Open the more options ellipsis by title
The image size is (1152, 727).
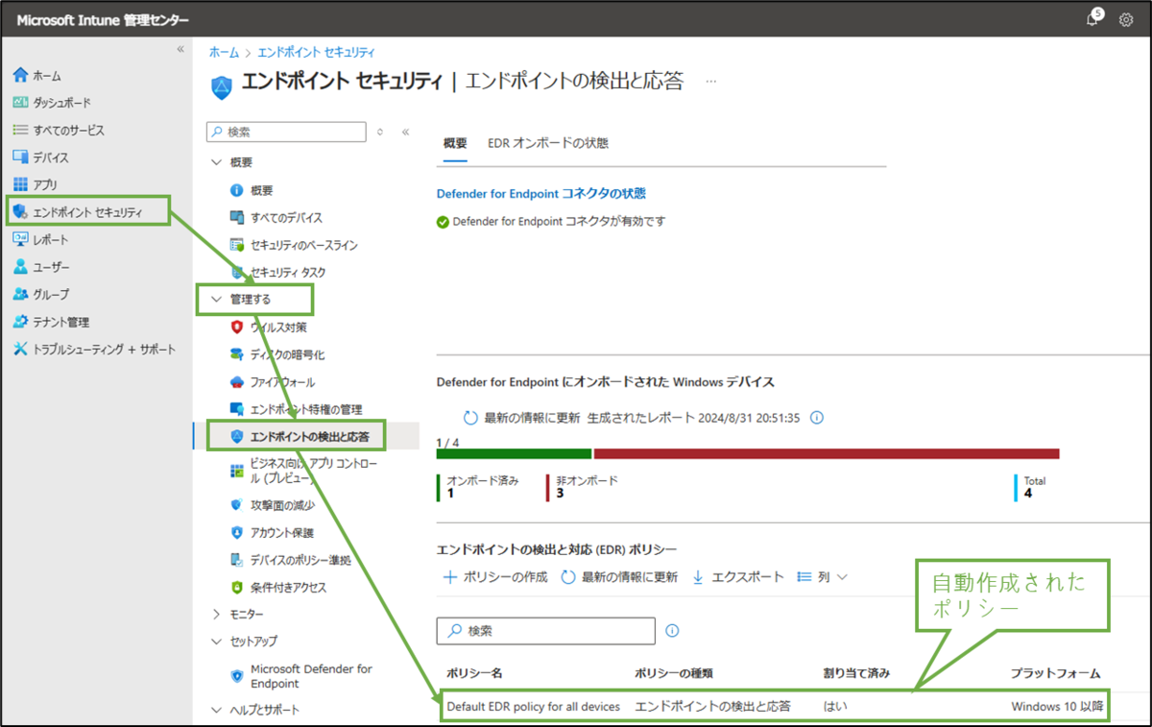pyautogui.click(x=711, y=82)
